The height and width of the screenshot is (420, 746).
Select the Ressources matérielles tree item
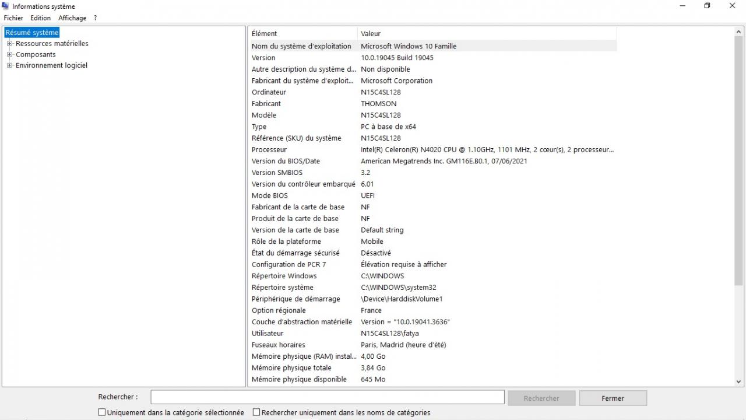point(52,43)
